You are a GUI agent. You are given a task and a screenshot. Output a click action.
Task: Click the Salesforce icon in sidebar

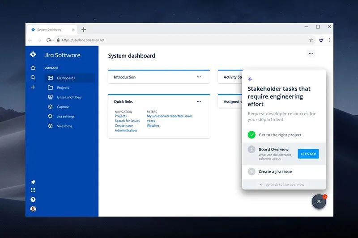coord(50,126)
